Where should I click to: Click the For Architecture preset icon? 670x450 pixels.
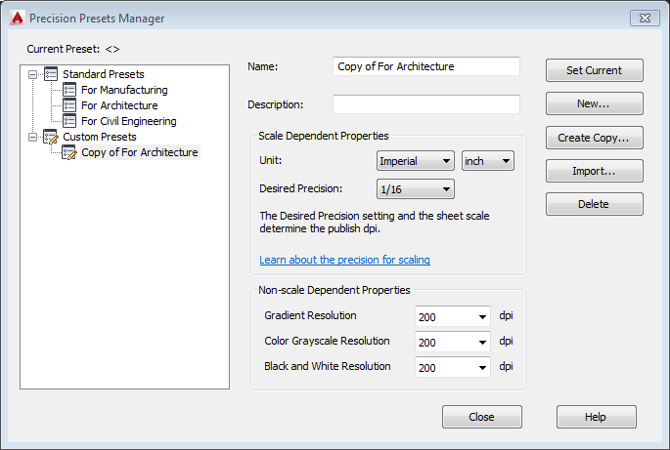click(x=69, y=105)
